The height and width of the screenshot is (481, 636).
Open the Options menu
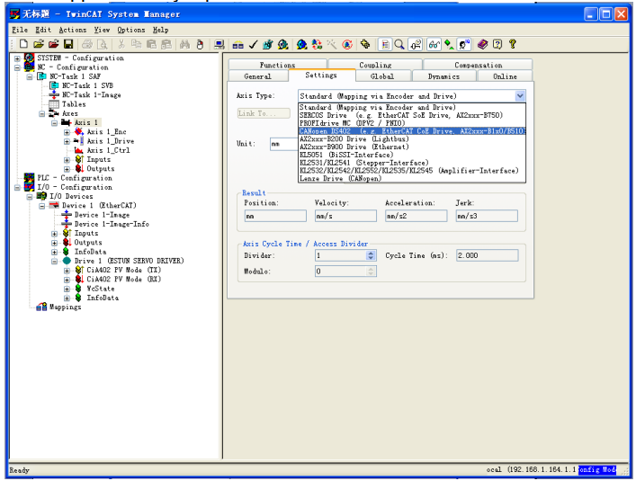(x=131, y=30)
